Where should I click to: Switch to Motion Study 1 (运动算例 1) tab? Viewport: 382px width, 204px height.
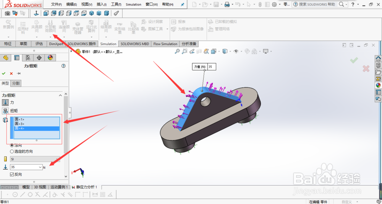click(59, 187)
